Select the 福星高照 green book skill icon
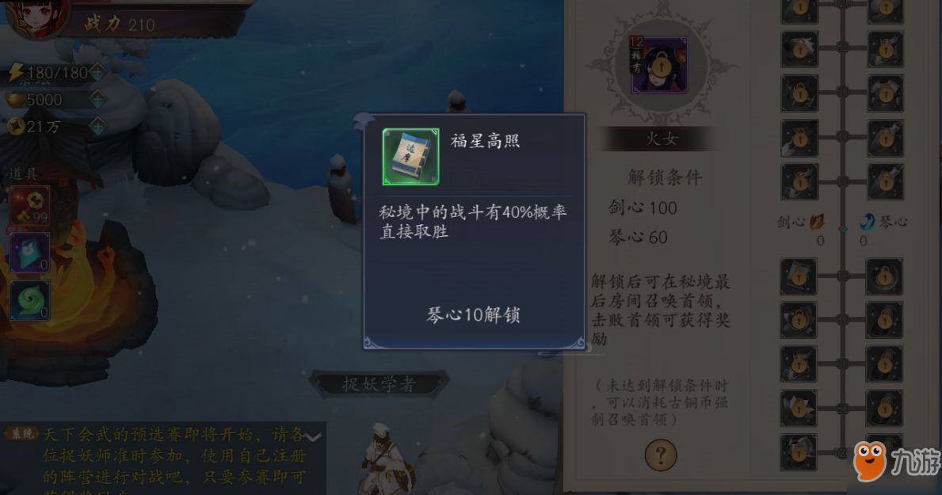The width and height of the screenshot is (942, 495). click(411, 156)
